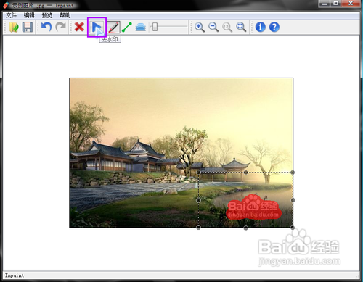Click the top-middle selection handle
The width and height of the screenshot is (363, 282).
point(245,173)
